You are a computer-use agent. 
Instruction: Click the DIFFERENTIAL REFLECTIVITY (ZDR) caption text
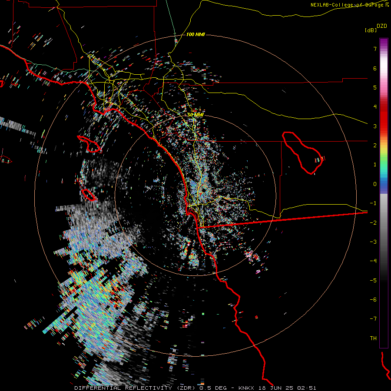point(136,388)
